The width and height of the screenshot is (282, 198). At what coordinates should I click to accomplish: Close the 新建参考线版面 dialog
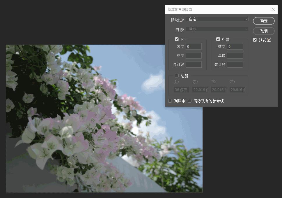(273, 9)
